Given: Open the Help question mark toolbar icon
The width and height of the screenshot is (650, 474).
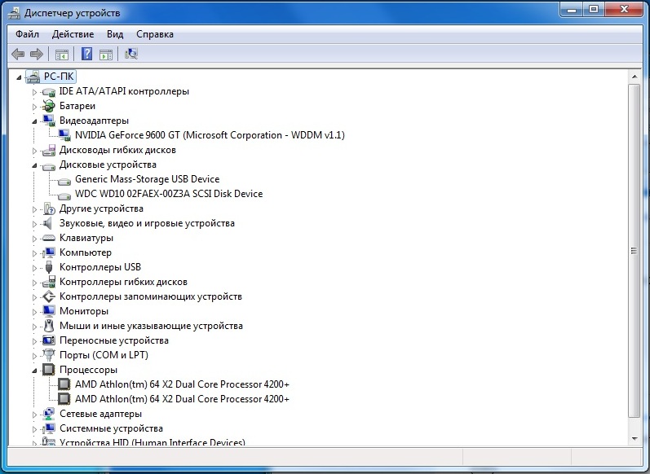Looking at the screenshot, I should pos(86,54).
